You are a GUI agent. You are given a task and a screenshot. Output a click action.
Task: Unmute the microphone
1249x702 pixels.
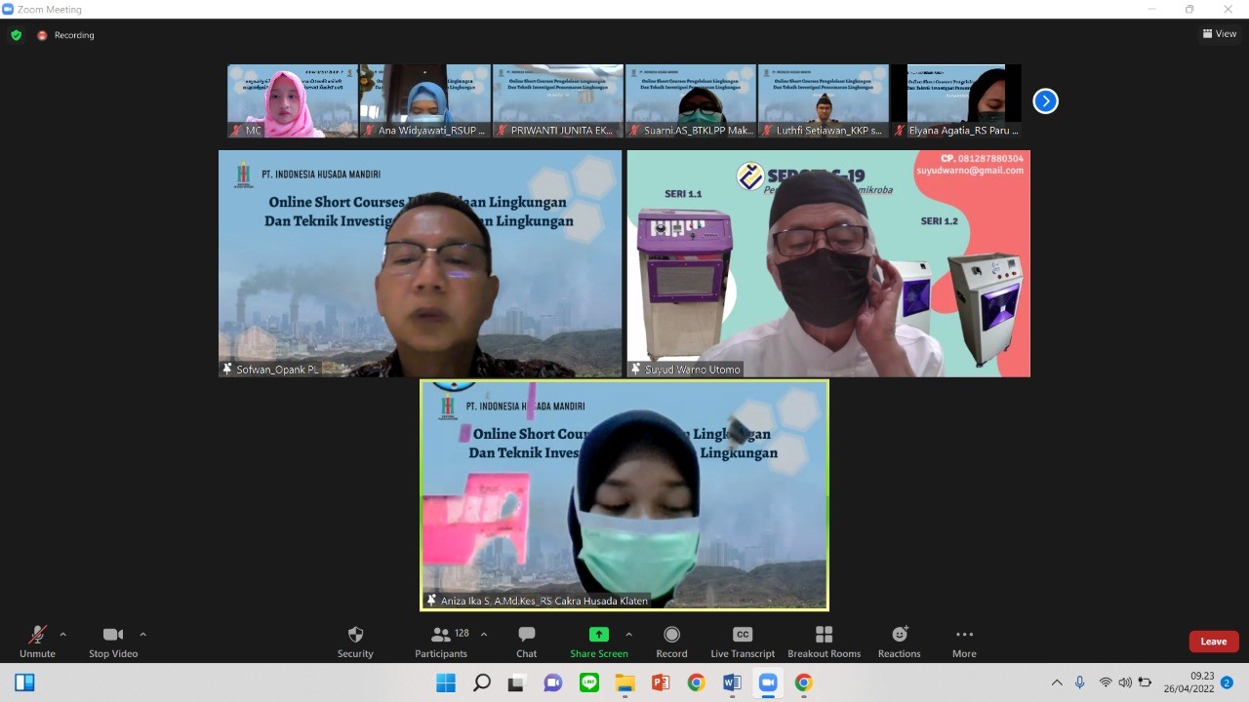click(x=37, y=635)
